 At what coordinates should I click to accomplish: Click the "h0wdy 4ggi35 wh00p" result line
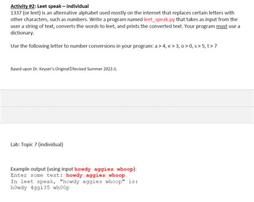point(40,188)
